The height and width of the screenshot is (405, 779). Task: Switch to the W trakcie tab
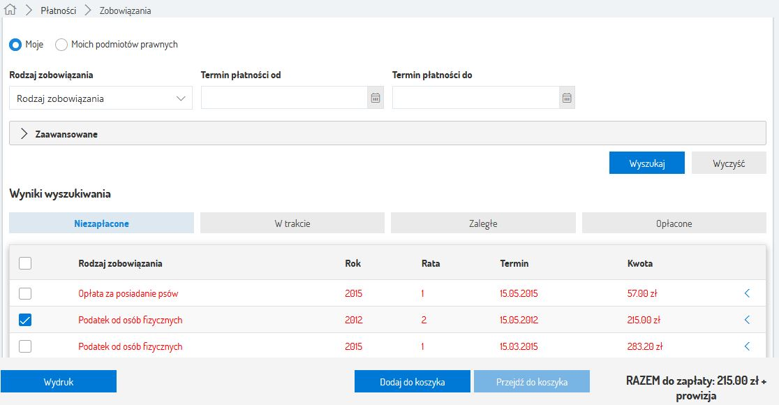coord(292,223)
